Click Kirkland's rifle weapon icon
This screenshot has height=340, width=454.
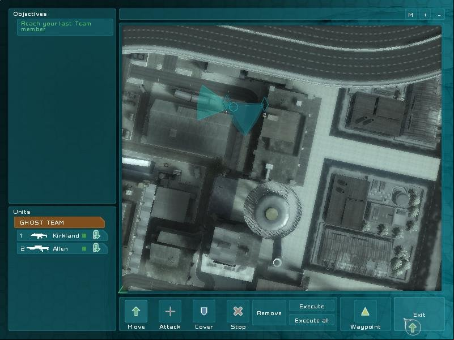39,236
